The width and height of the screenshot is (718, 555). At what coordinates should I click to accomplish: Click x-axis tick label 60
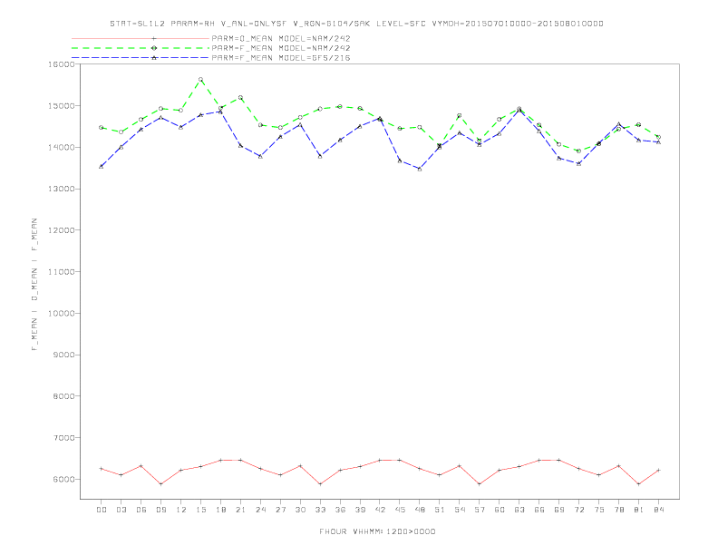500,510
